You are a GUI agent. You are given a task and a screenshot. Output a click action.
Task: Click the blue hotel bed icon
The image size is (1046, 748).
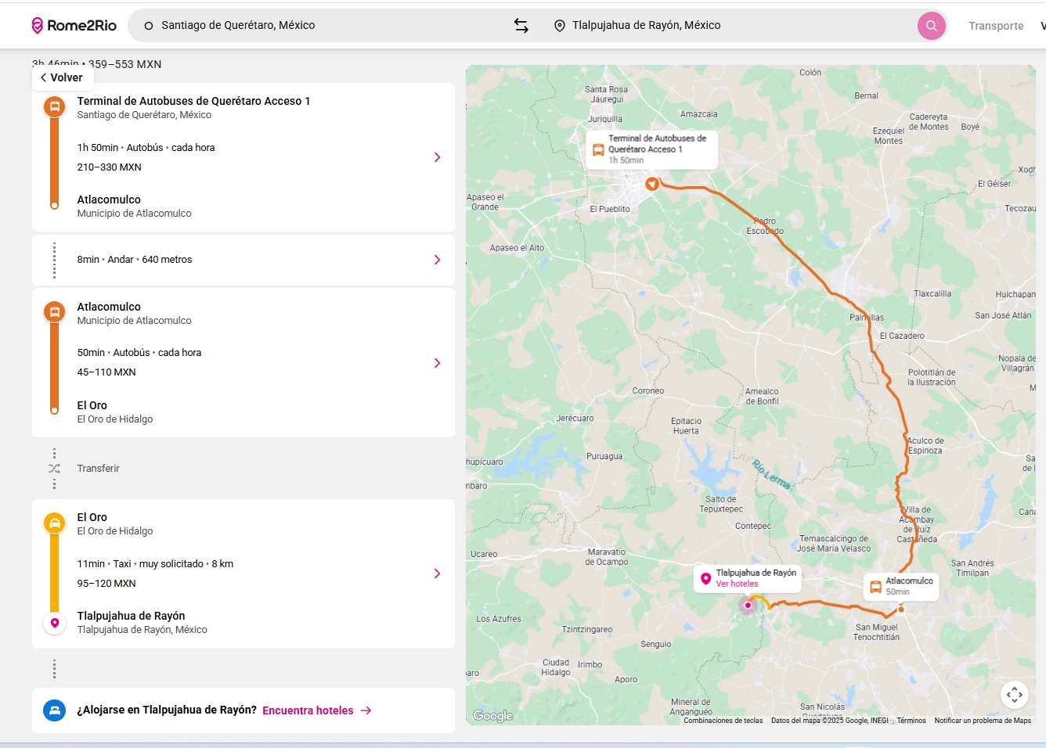(55, 710)
